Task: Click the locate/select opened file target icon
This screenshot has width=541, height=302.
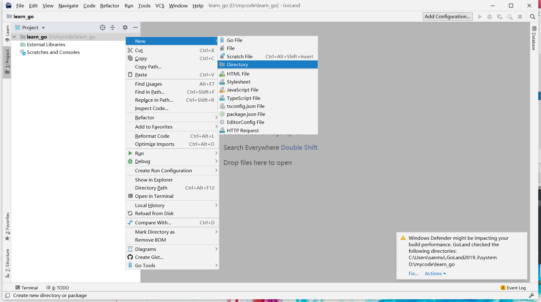Action: (103, 27)
